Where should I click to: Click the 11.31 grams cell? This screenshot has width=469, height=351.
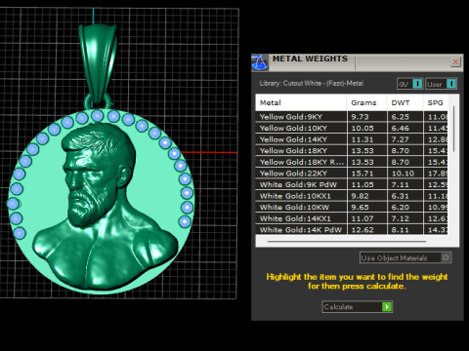(x=367, y=139)
